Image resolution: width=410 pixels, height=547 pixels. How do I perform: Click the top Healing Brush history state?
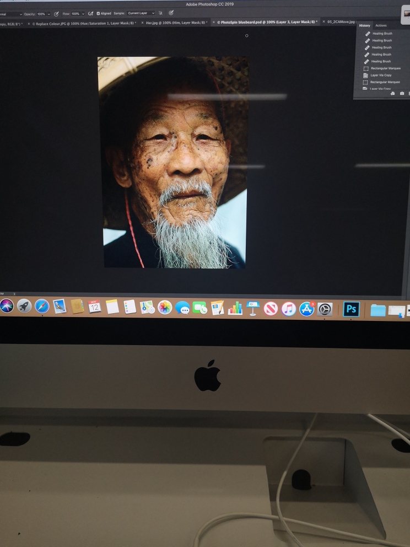coord(382,34)
